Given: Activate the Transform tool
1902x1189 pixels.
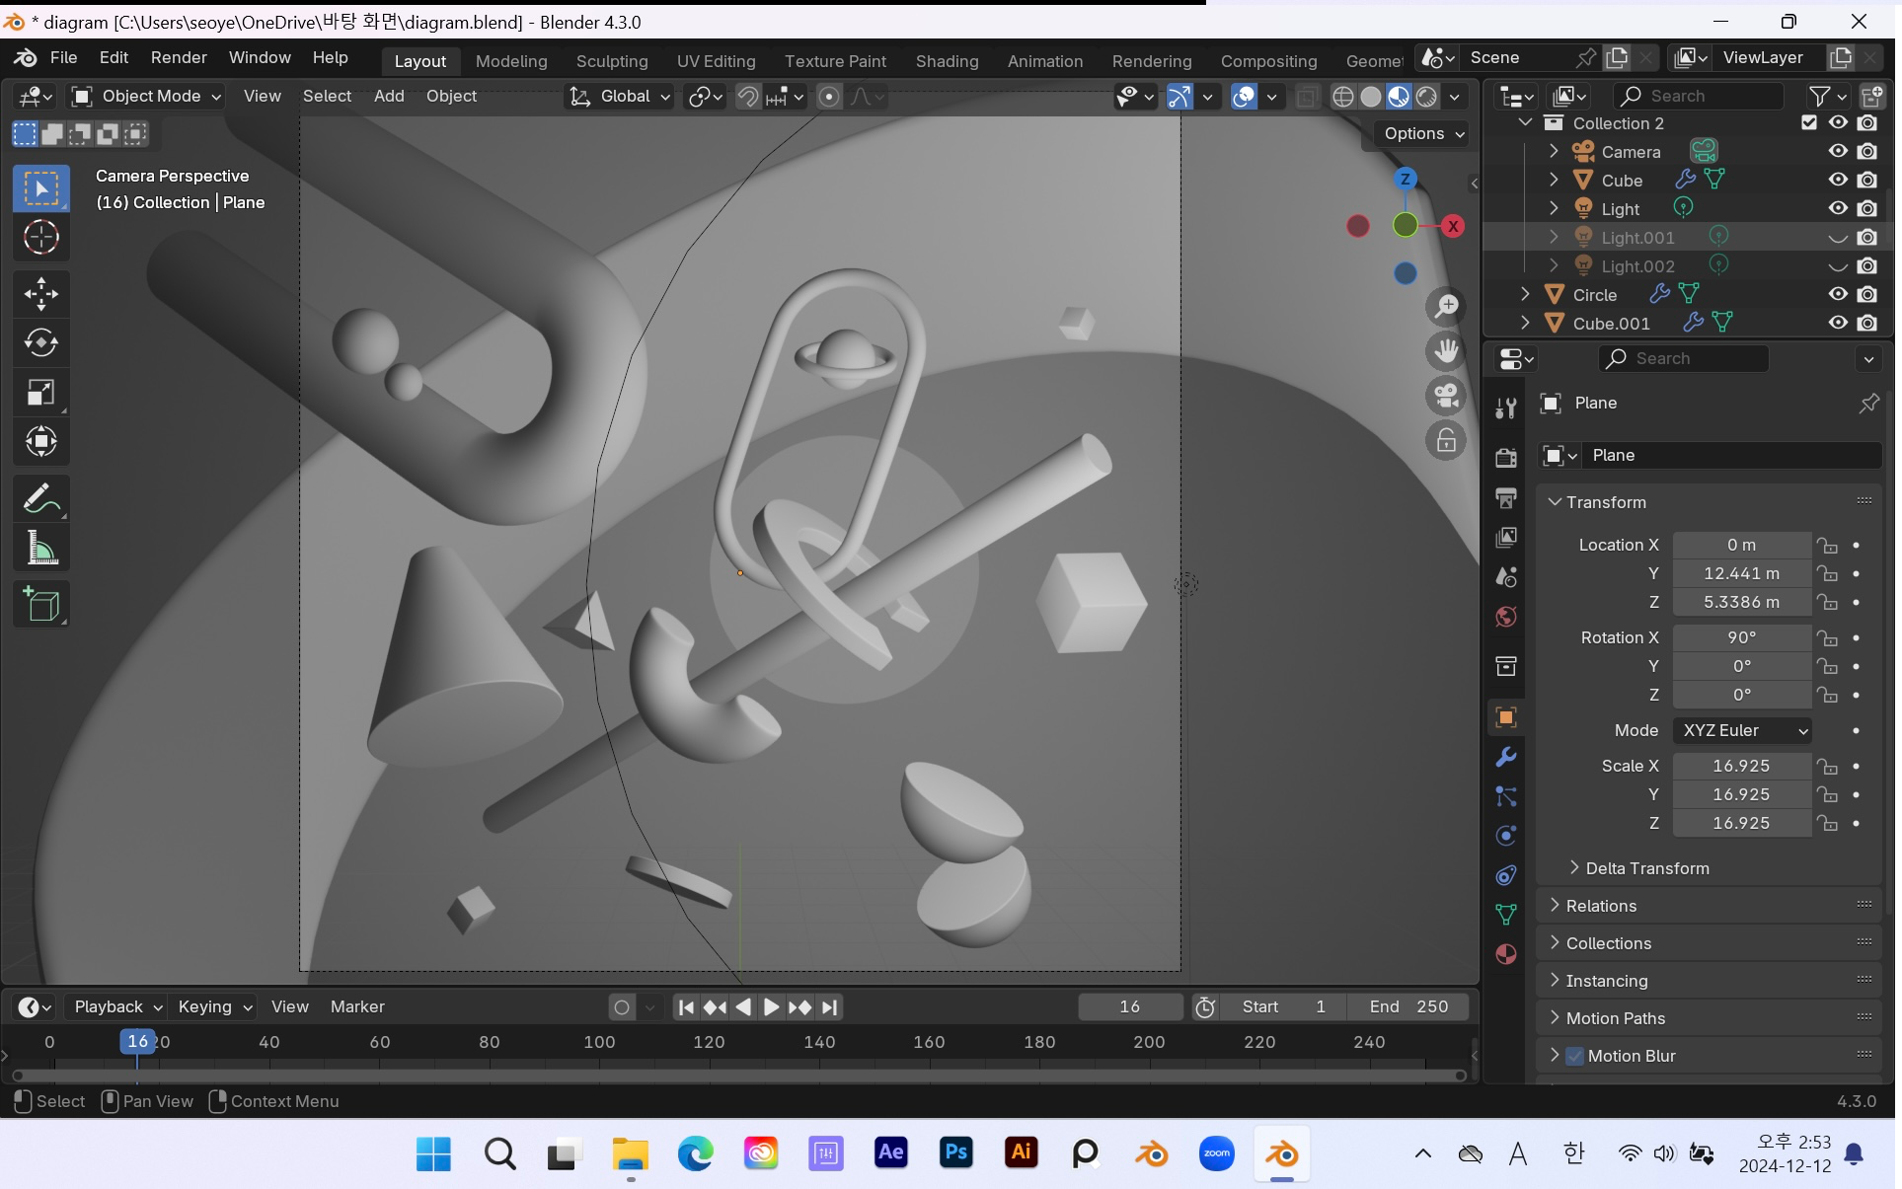Looking at the screenshot, I should (40, 442).
